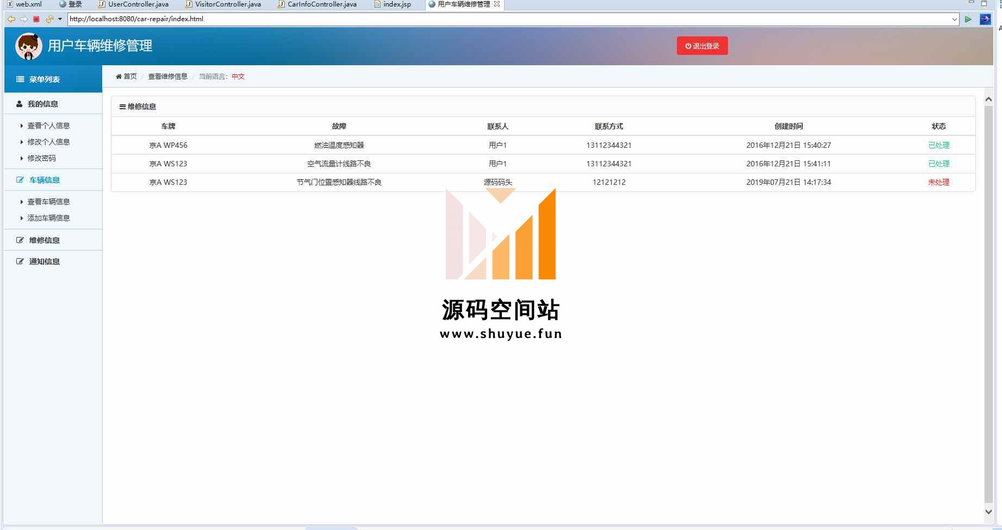The width and height of the screenshot is (1002, 530).
Task: Click contact 源码码头 cell
Action: pyautogui.click(x=497, y=182)
